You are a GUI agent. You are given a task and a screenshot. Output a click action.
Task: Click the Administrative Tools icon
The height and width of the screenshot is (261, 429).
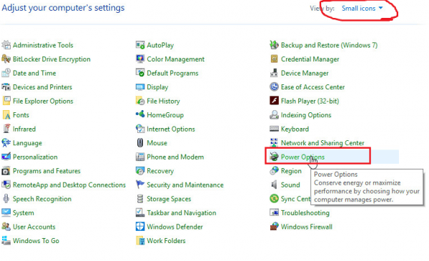(6, 45)
